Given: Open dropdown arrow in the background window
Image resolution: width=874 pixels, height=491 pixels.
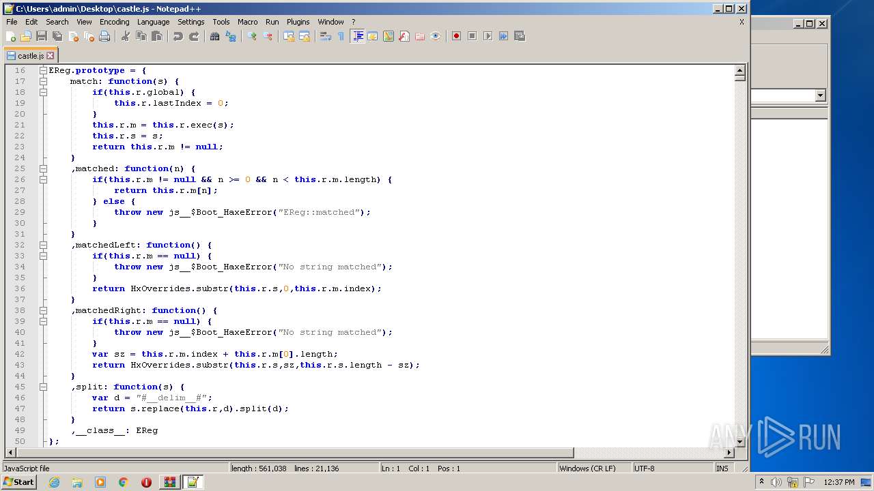Looking at the screenshot, I should pos(820,95).
